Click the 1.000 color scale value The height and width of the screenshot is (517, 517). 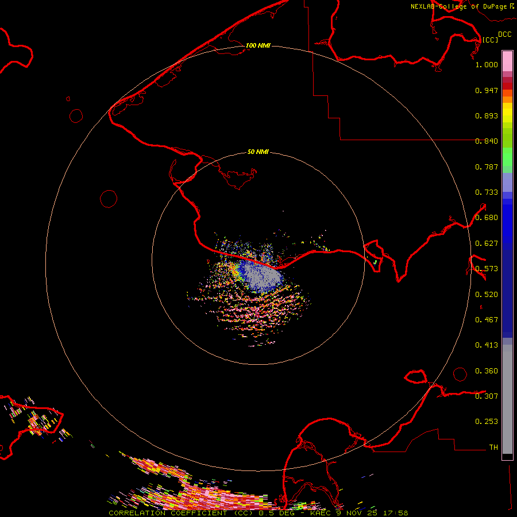pos(487,64)
